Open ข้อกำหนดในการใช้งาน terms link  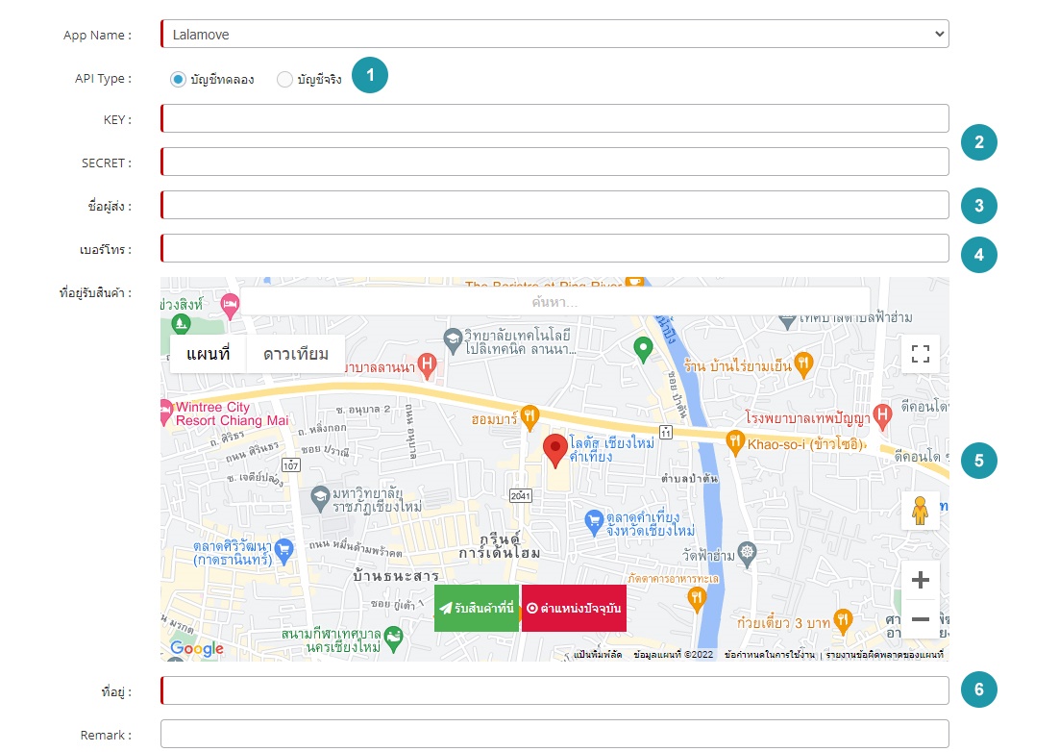(x=769, y=655)
